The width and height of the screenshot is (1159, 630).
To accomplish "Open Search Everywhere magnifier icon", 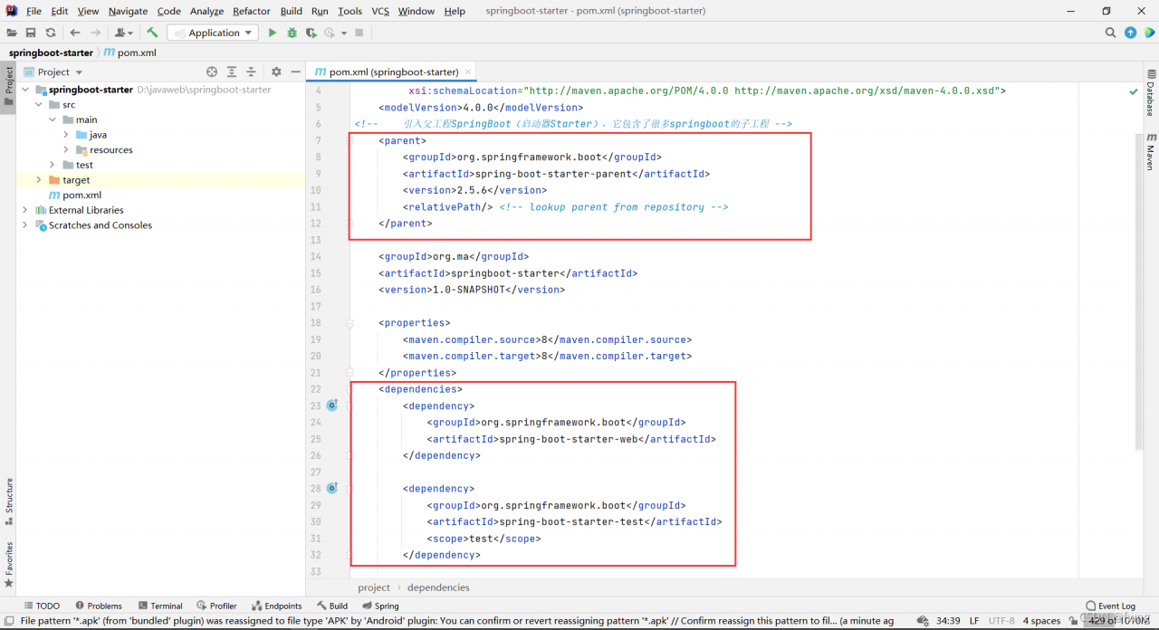I will pyautogui.click(x=1110, y=33).
